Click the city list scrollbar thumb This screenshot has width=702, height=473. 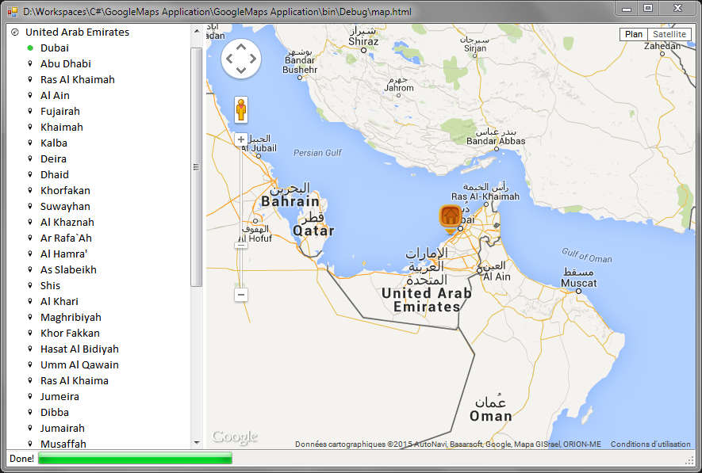[x=196, y=167]
